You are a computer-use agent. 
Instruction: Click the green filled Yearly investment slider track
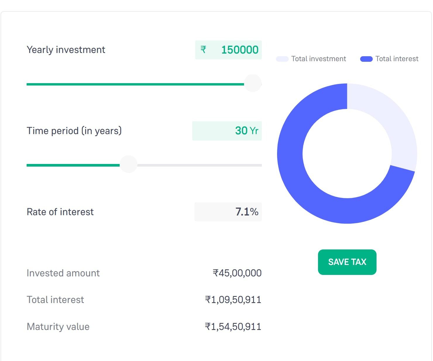point(135,84)
